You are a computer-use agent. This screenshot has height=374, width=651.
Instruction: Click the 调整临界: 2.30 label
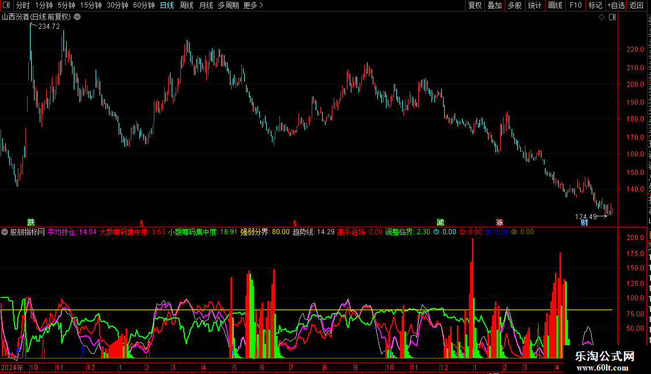point(408,232)
